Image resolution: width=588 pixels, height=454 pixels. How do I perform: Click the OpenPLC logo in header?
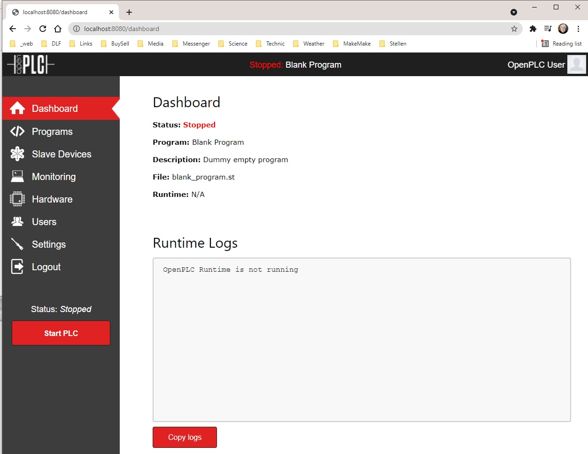31,64
